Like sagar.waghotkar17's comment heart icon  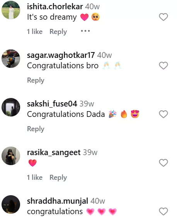point(163,66)
